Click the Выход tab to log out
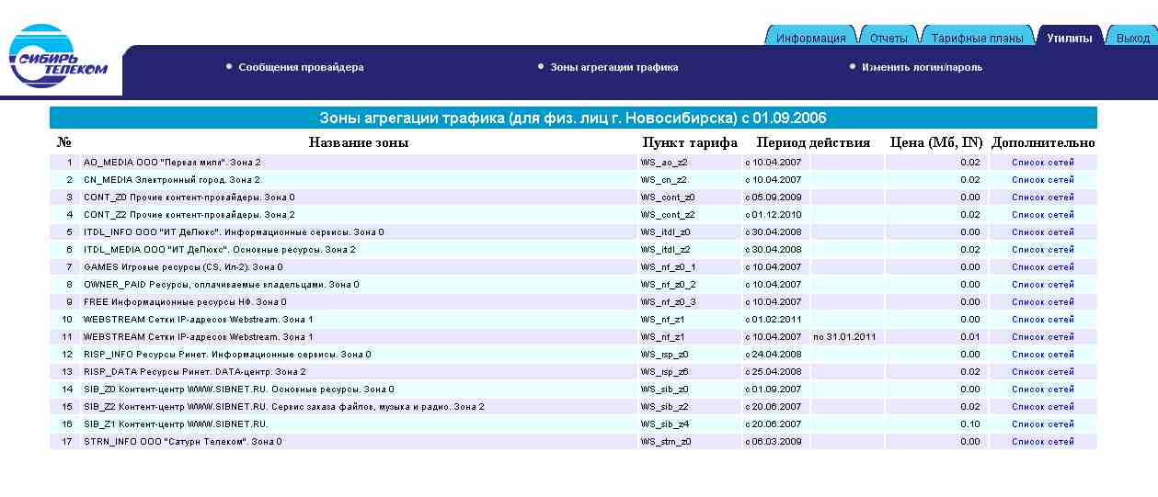Image resolution: width=1158 pixels, height=497 pixels. pyautogui.click(x=1132, y=38)
